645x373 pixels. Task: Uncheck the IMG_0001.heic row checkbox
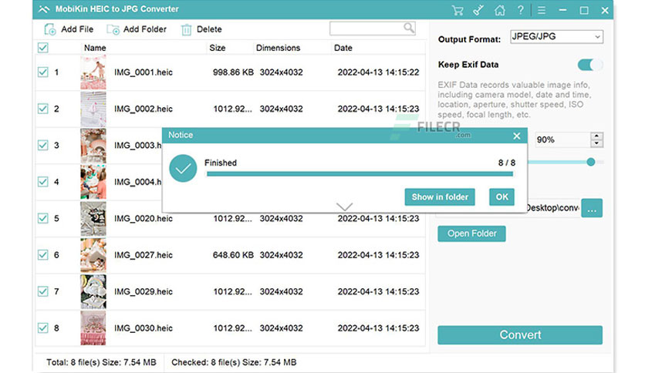tap(42, 72)
